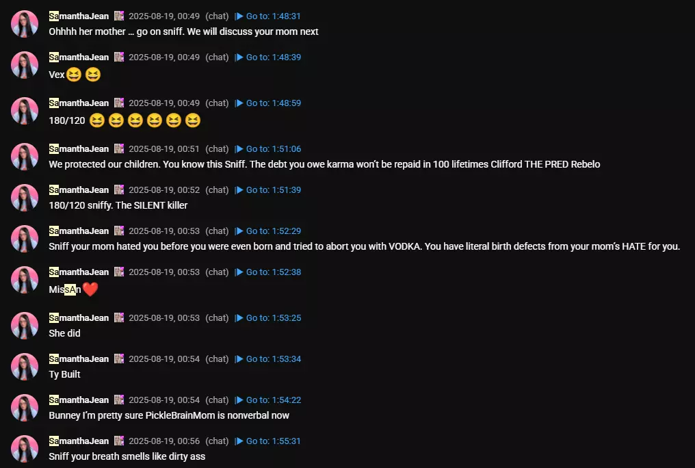
Task: Click the play arrow for 1:53:25
Action: coord(239,317)
